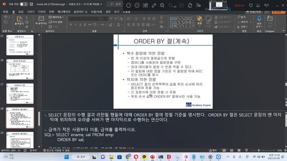Click the taskbar search box

tap(81, 157)
